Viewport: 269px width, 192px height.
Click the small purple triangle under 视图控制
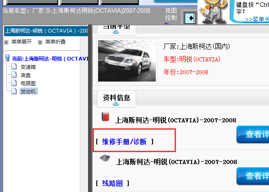pyautogui.click(x=167, y=23)
